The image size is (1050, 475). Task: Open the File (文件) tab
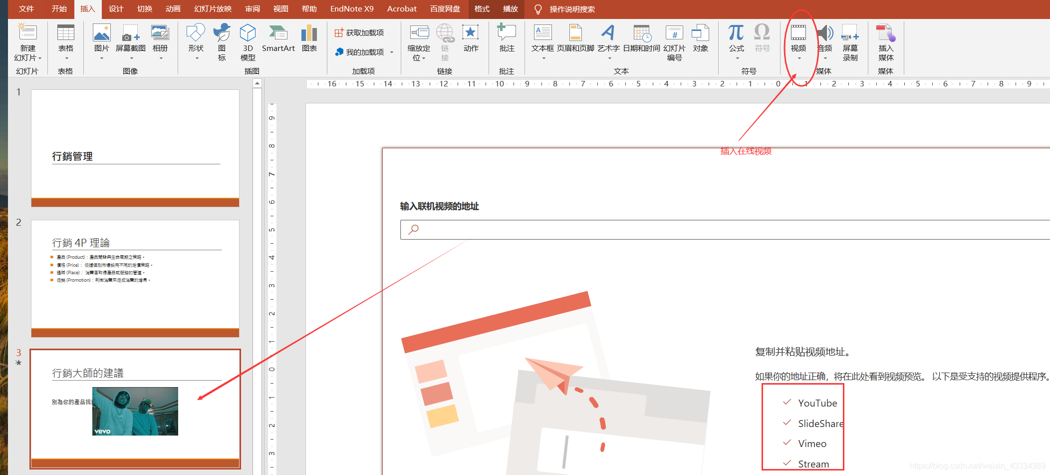(x=26, y=9)
